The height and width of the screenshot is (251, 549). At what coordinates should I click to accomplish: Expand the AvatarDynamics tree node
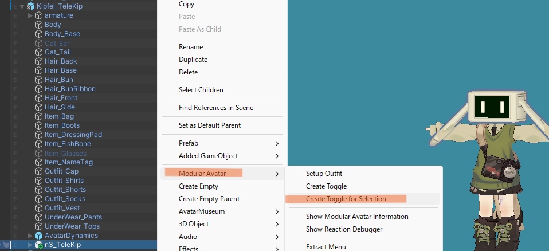tap(30, 236)
